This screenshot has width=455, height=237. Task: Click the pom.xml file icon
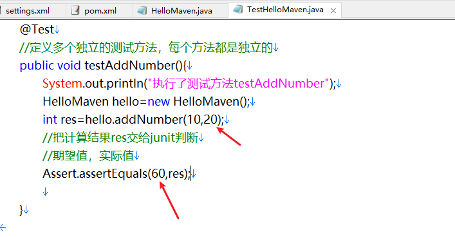[x=75, y=10]
